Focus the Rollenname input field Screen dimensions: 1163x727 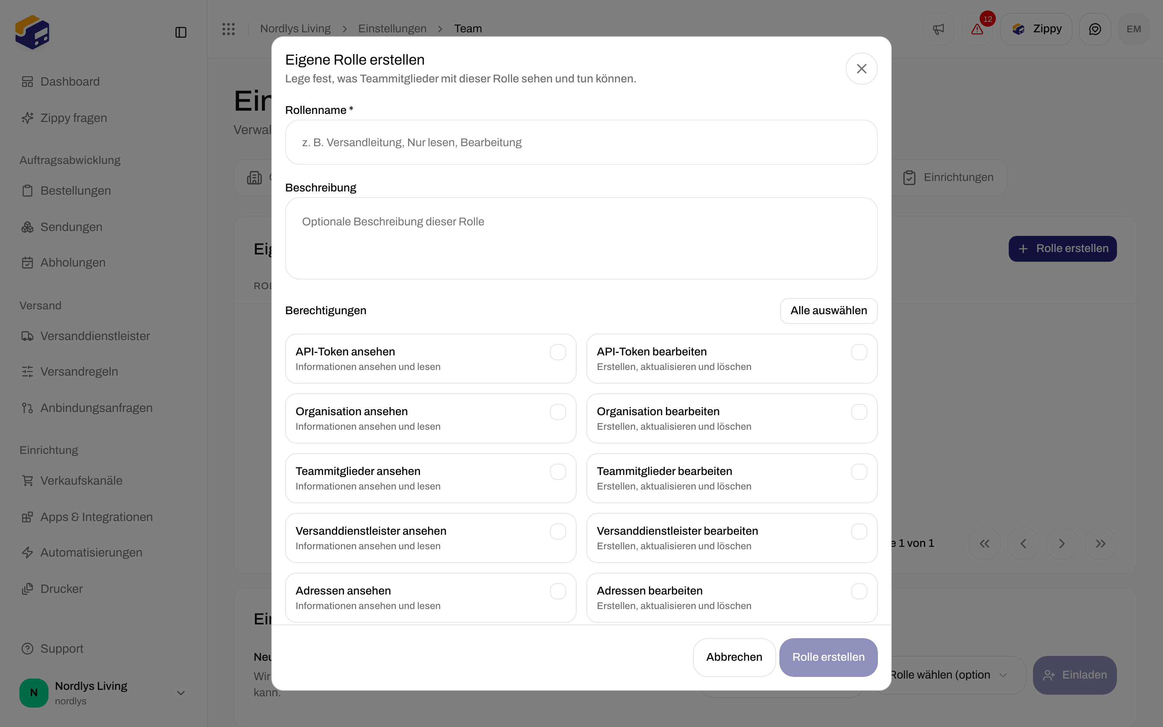pyautogui.click(x=581, y=142)
